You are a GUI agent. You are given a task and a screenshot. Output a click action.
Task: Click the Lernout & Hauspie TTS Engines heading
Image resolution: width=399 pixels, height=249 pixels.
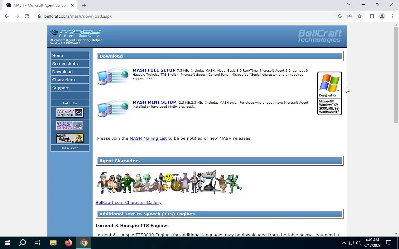132,225
